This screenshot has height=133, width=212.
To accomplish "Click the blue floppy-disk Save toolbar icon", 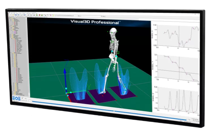I will pos(16,15).
